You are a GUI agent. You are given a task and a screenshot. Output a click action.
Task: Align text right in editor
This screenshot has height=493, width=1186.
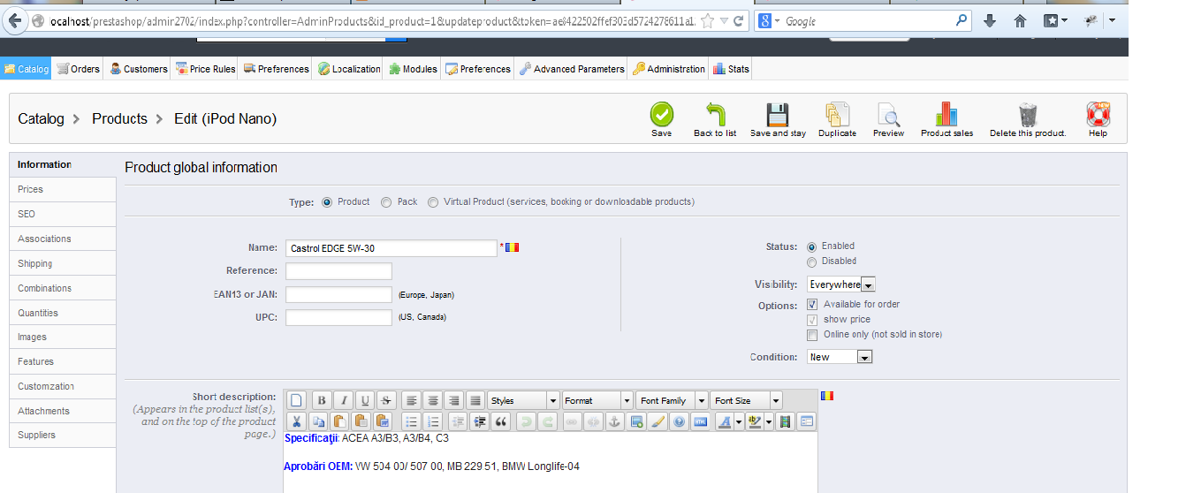pos(453,400)
